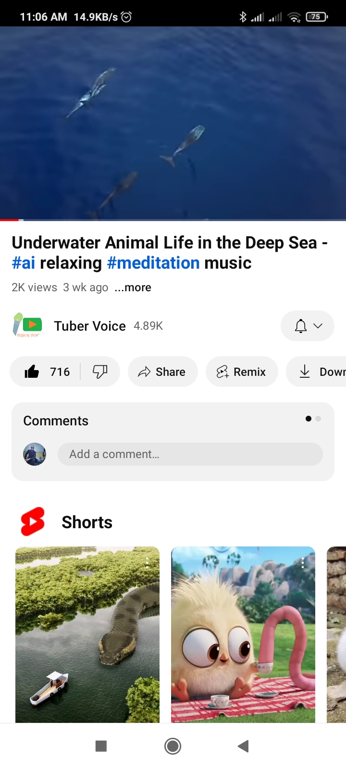Tap the Remix button
346x769 pixels.
(x=242, y=372)
